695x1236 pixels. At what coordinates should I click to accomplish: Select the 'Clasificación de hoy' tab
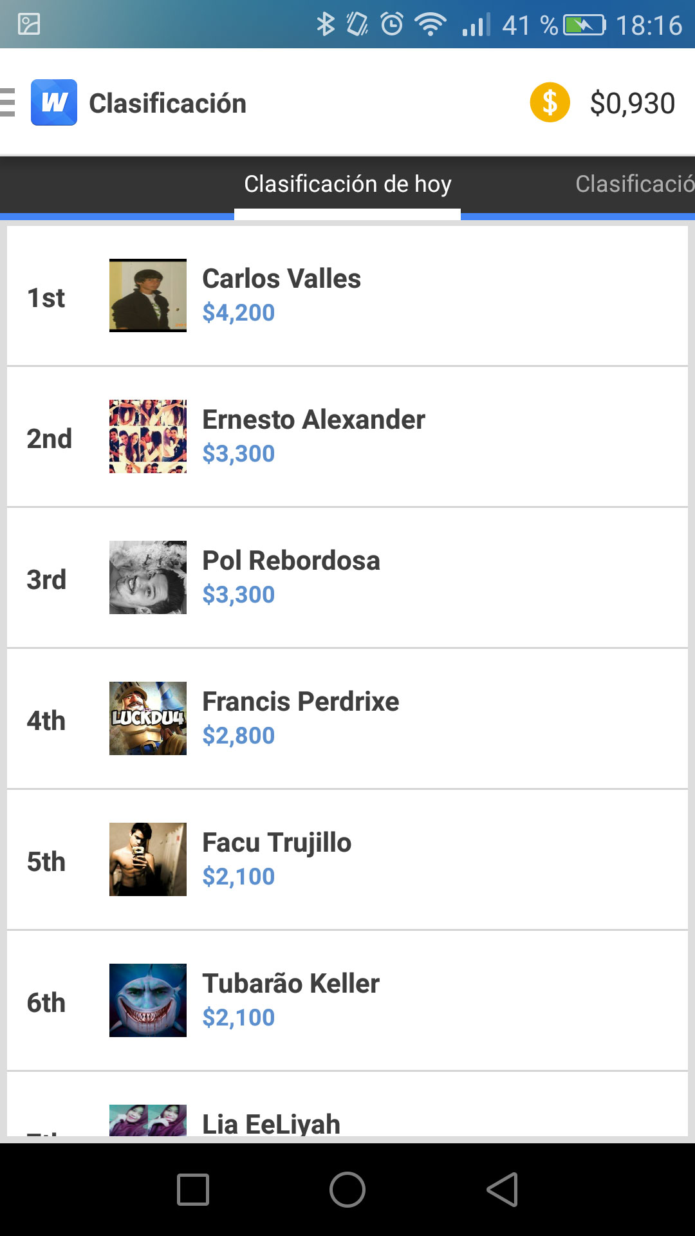[347, 184]
